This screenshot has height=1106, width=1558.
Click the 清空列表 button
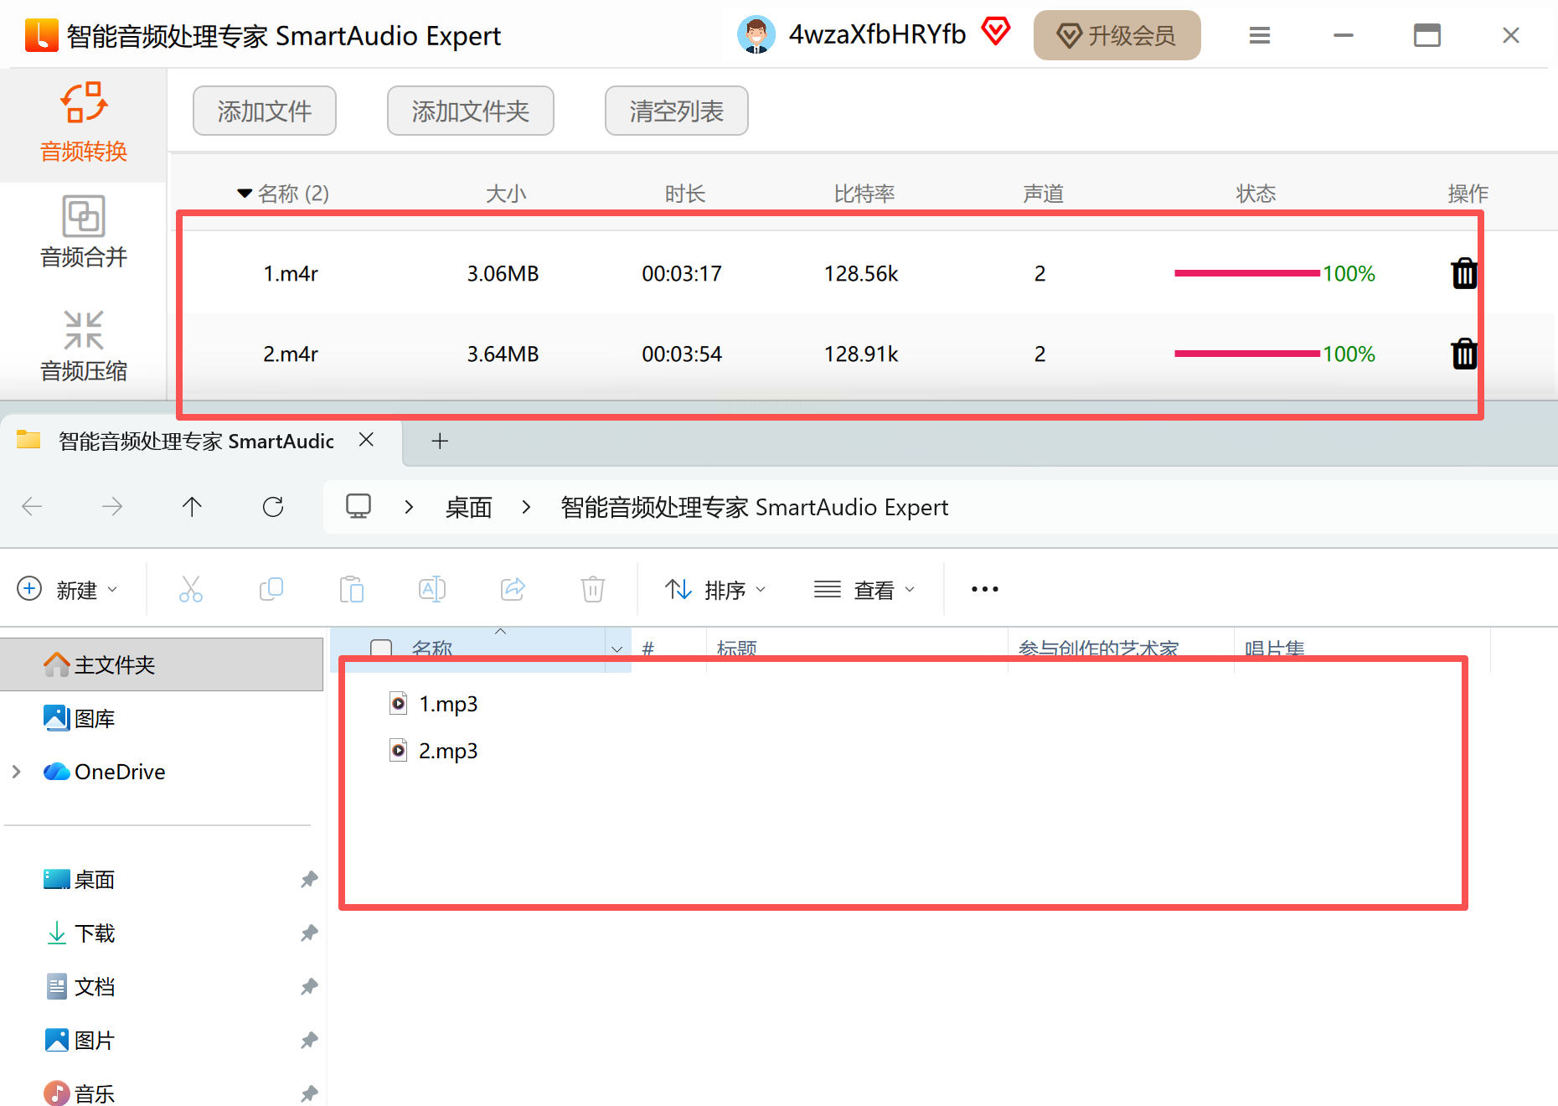(x=677, y=111)
